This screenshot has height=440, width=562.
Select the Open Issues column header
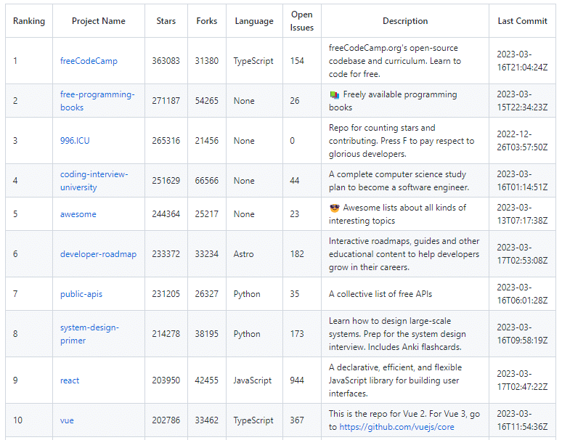click(302, 21)
